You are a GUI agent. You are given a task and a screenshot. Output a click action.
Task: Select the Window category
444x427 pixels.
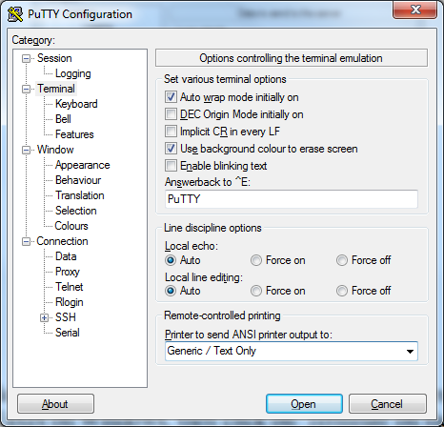(x=55, y=150)
